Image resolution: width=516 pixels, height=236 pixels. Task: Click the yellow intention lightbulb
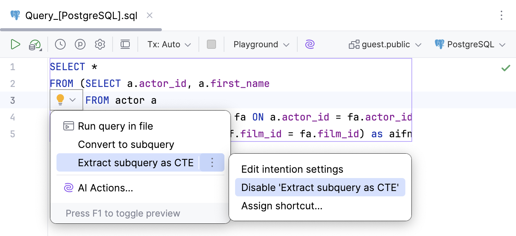point(60,100)
